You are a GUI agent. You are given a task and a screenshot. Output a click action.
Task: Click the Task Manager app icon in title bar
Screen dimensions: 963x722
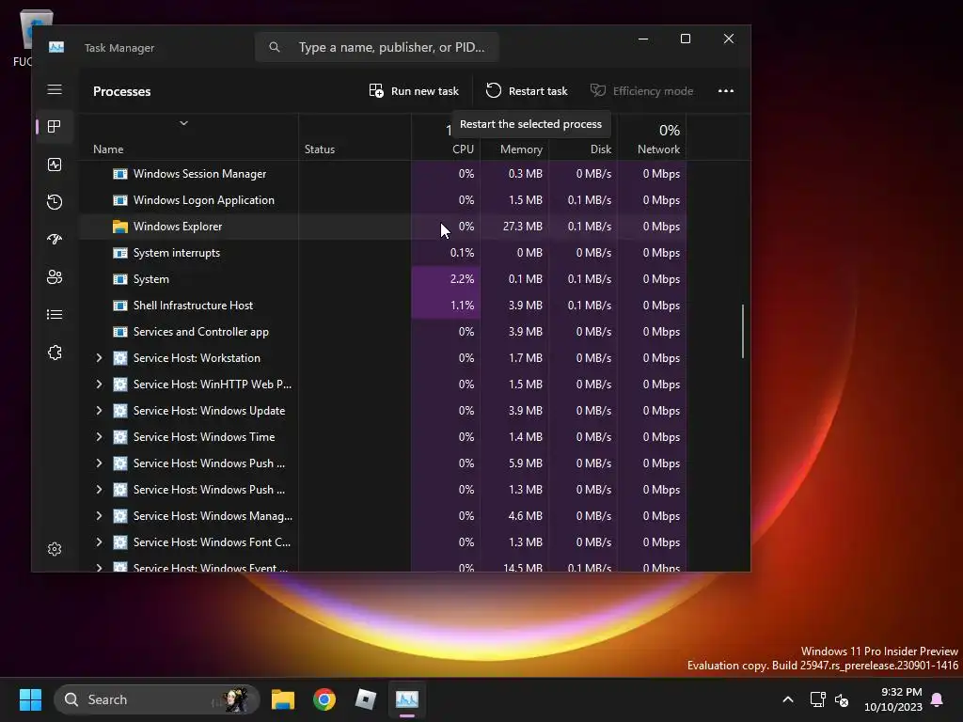pos(56,47)
